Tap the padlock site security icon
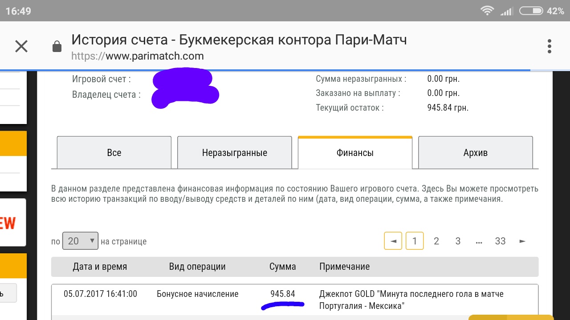Screen dimensions: 570x320 coord(57,46)
